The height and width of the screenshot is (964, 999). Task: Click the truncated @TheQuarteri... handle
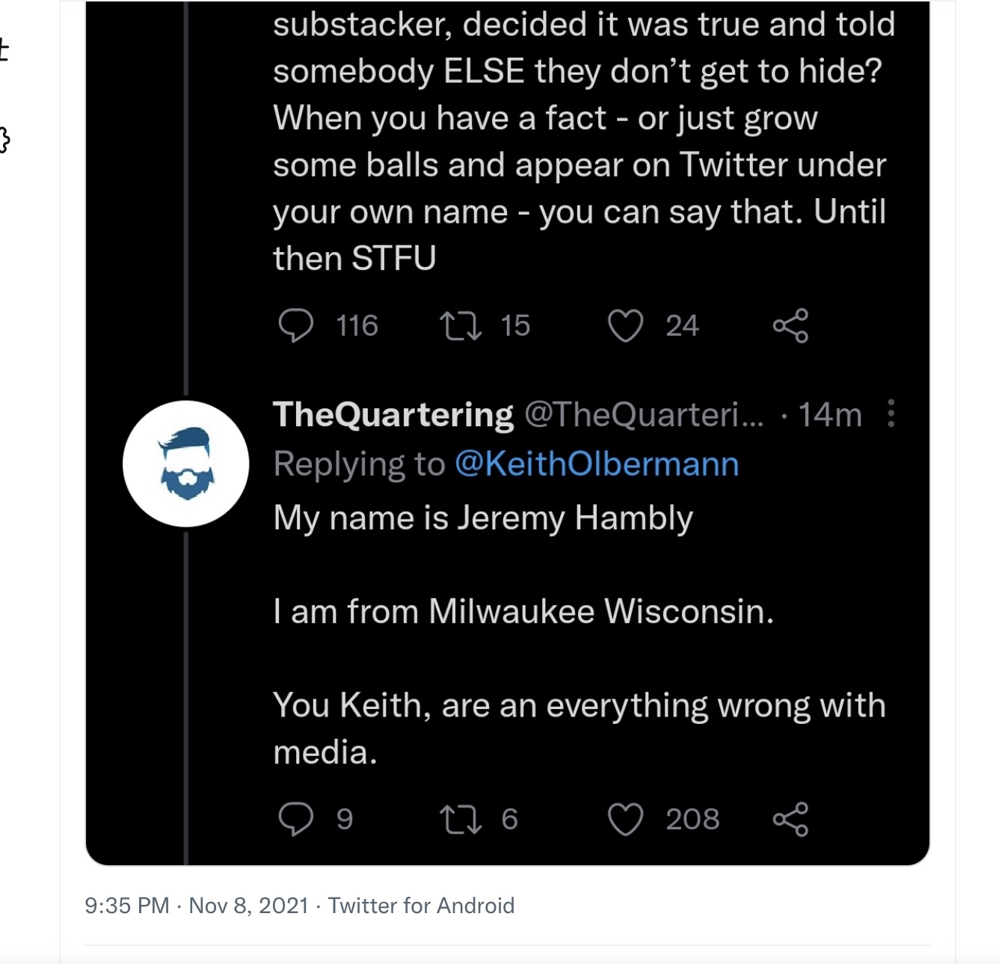[x=644, y=415]
